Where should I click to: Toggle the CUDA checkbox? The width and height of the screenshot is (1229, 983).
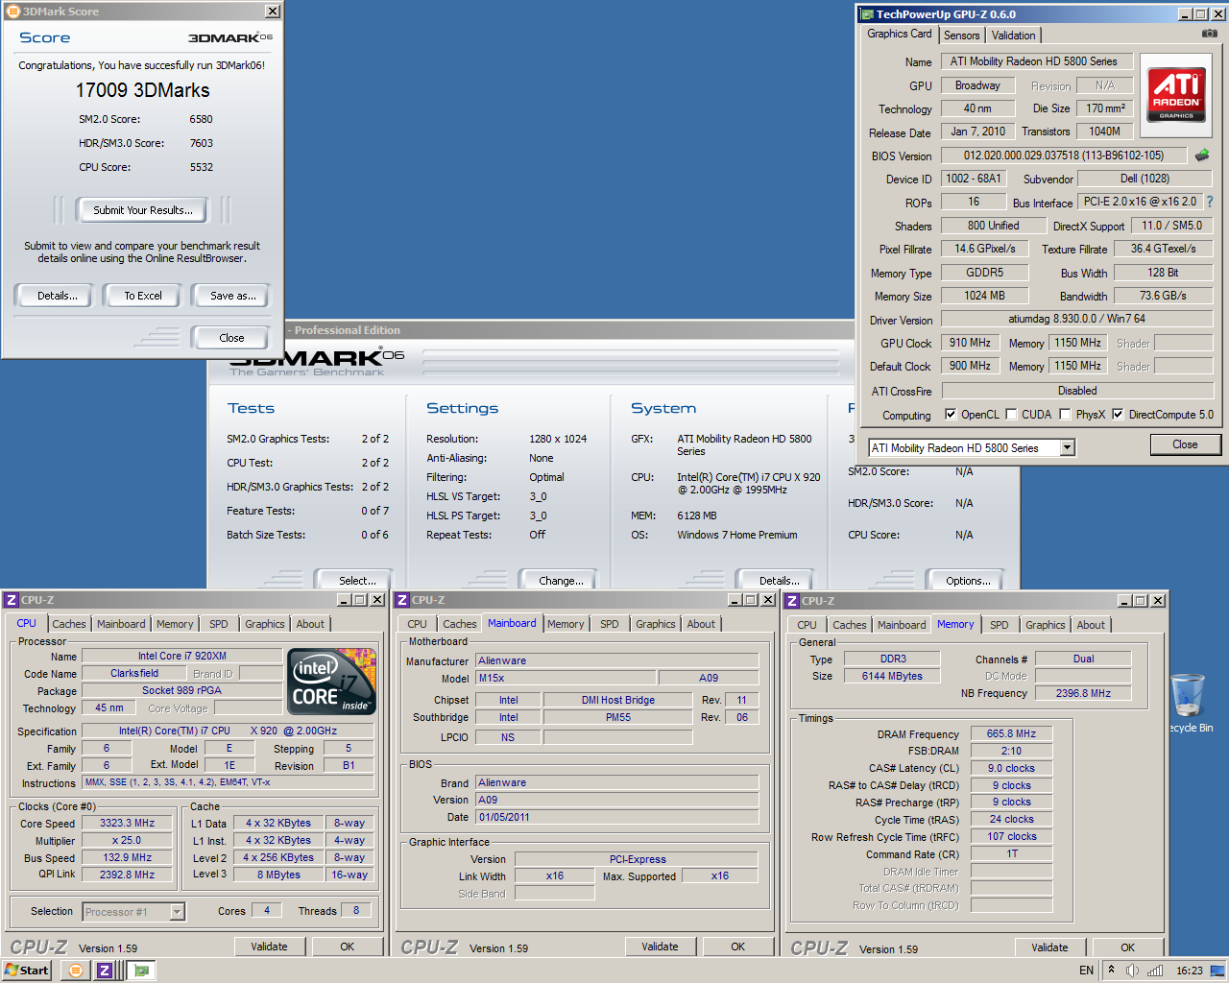click(1011, 415)
